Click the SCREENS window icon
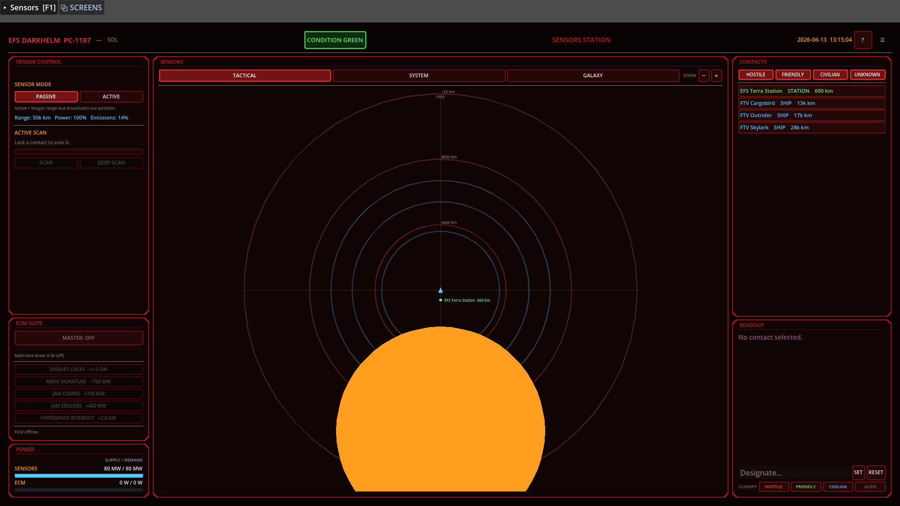 point(64,8)
